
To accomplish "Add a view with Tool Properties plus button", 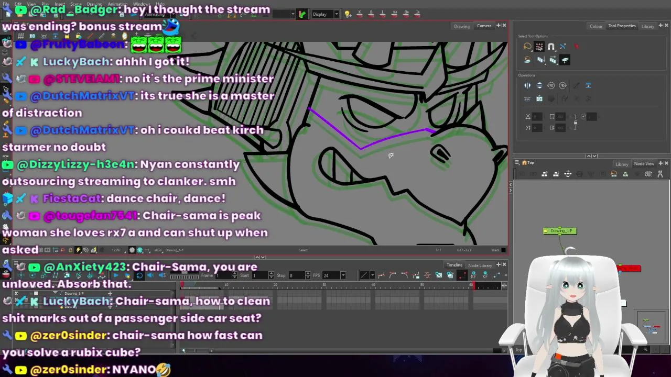I will [x=661, y=26].
